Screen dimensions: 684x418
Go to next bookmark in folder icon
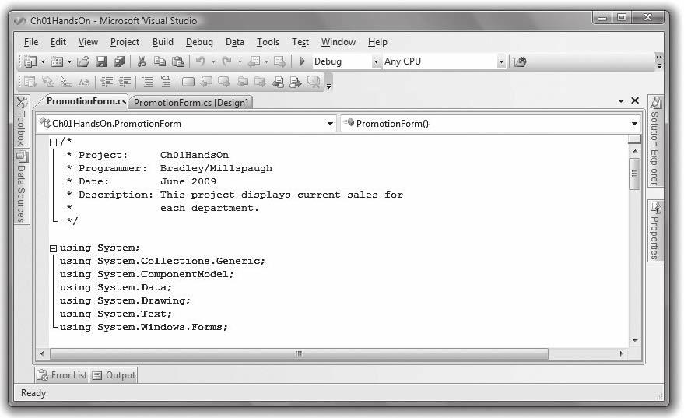click(260, 82)
